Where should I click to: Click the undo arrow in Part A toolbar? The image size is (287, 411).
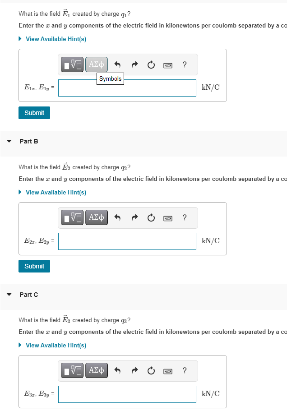(x=118, y=64)
